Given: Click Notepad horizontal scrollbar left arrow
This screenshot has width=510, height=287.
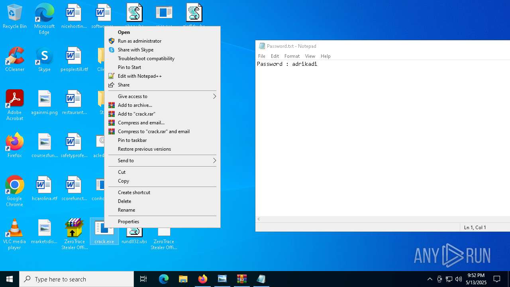Looking at the screenshot, I should (259, 219).
